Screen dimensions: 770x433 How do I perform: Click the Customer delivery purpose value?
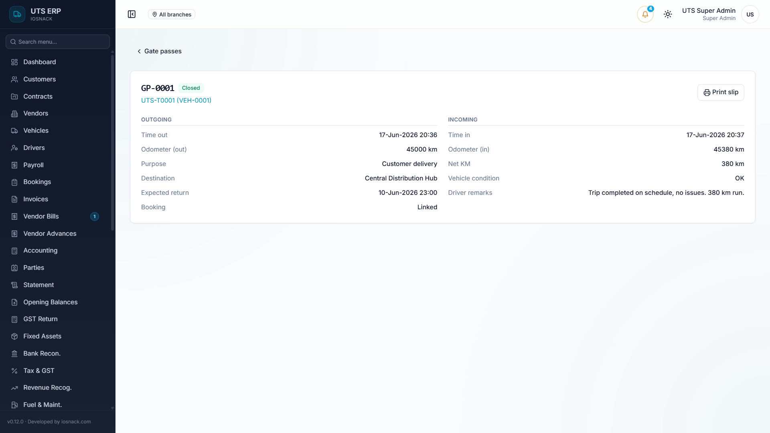(409, 164)
